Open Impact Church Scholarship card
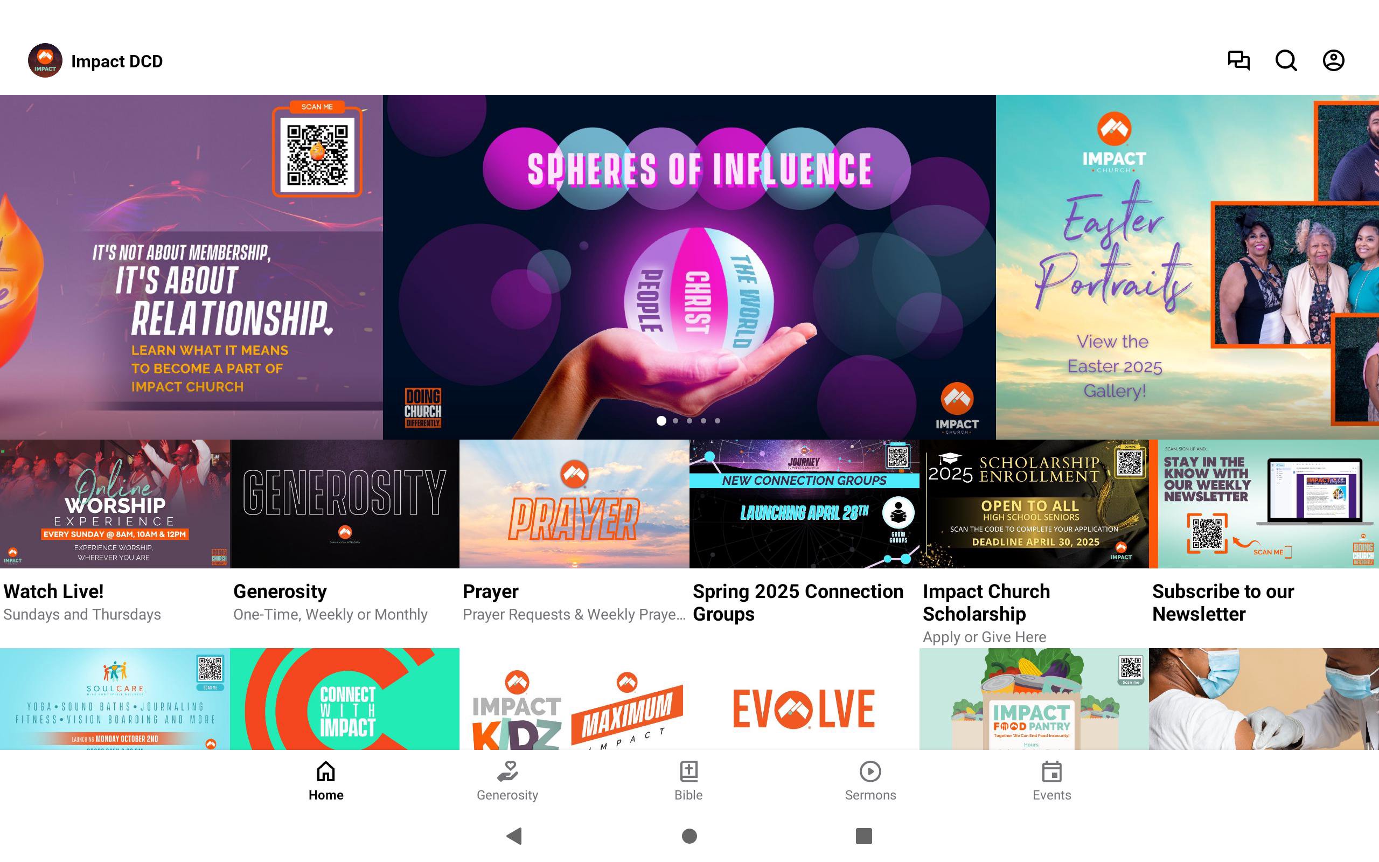 click(x=1034, y=543)
